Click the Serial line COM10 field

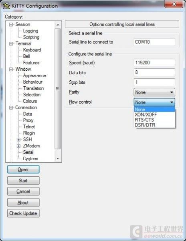[x=154, y=42]
